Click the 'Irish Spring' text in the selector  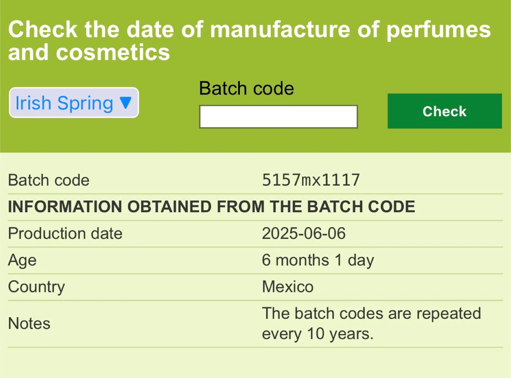(64, 103)
